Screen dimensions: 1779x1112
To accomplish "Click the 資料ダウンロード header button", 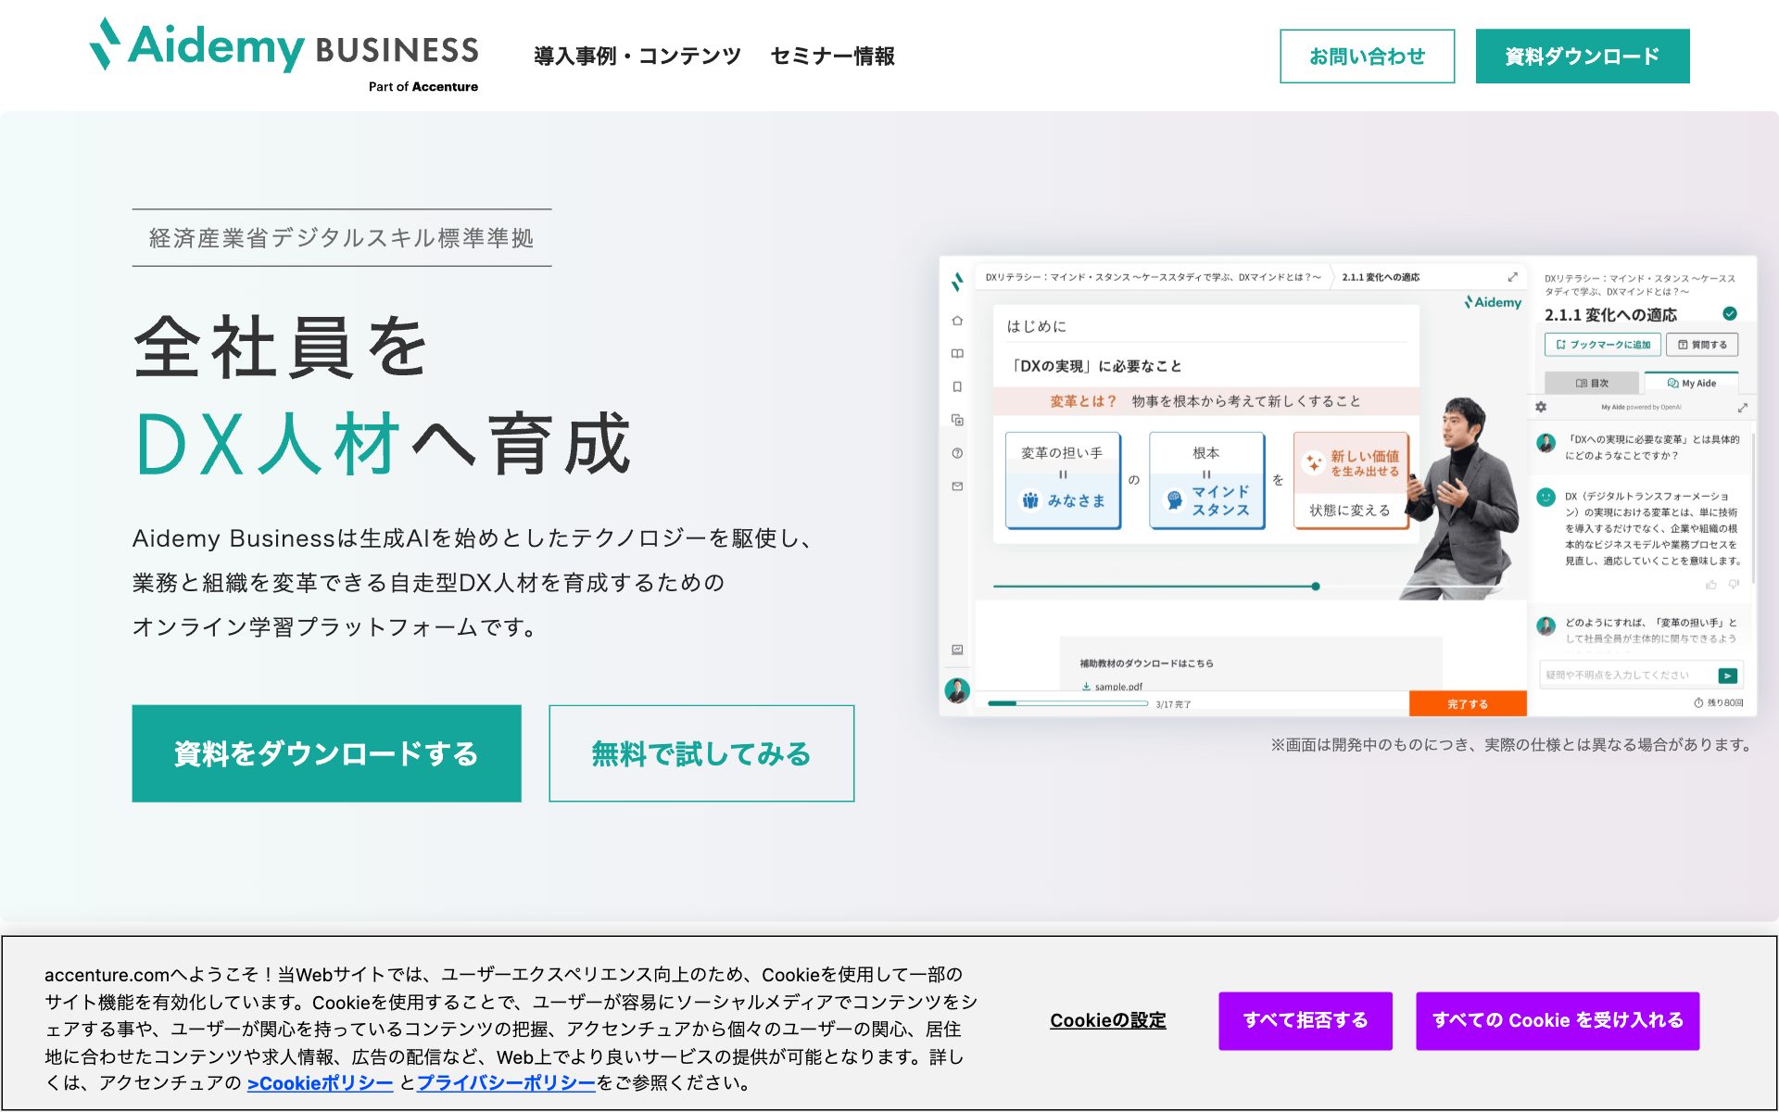I will 1582,57.
